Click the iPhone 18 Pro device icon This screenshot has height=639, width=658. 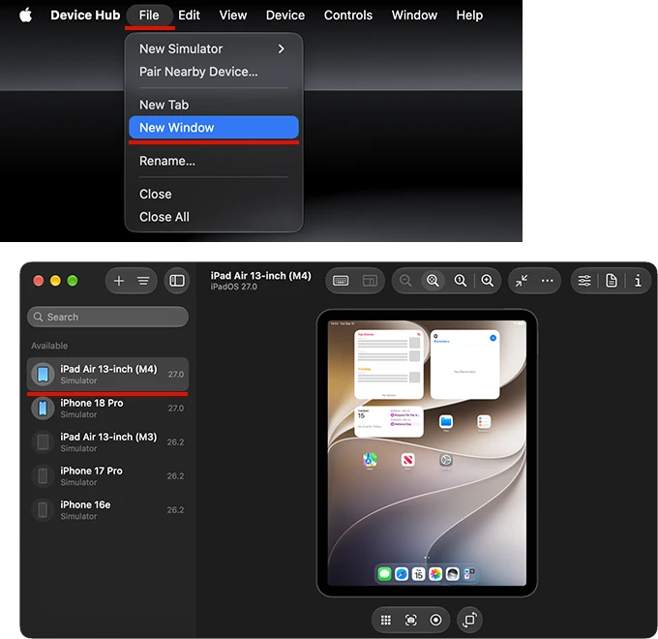(x=43, y=408)
